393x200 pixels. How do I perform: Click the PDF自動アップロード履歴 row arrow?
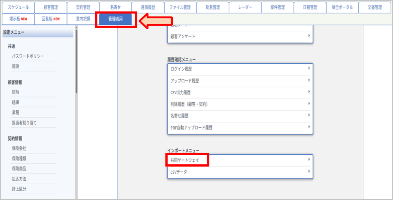(x=309, y=127)
